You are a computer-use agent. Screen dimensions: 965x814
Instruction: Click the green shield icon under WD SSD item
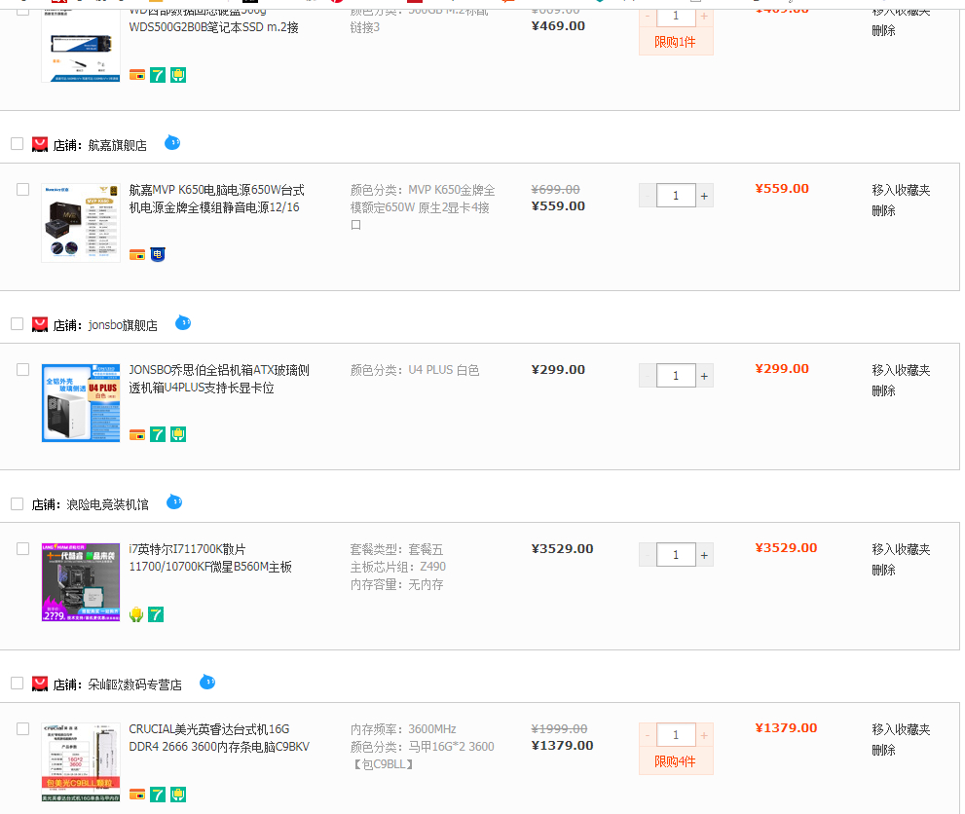tap(178, 75)
